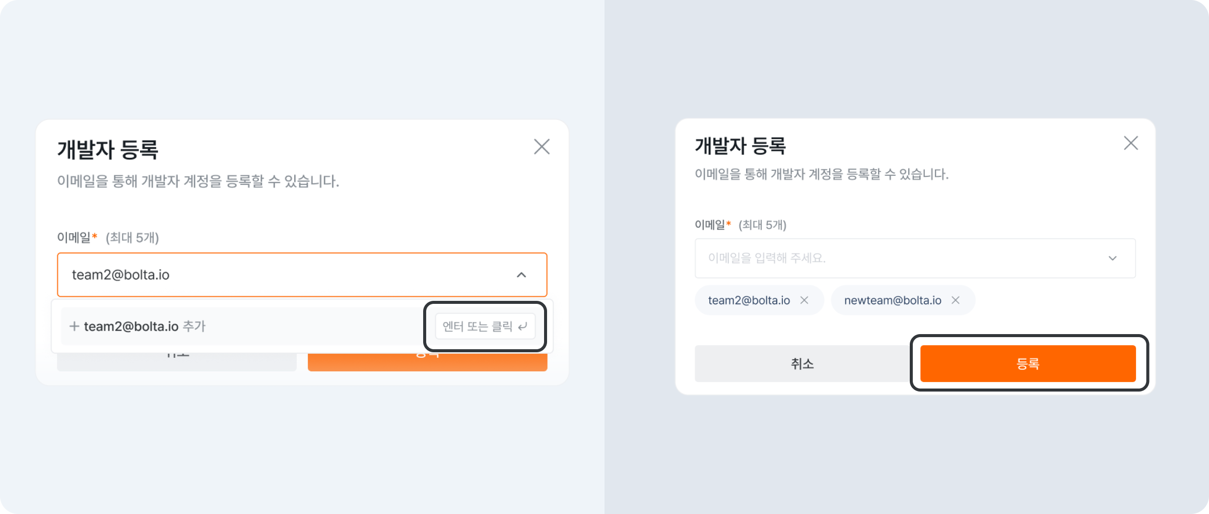
Task: Close the right 개발자 등록 dialog
Action: coord(1131,143)
